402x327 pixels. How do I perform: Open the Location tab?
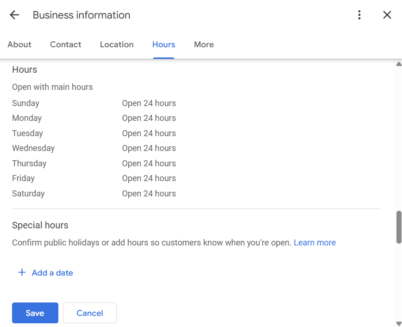tap(116, 44)
